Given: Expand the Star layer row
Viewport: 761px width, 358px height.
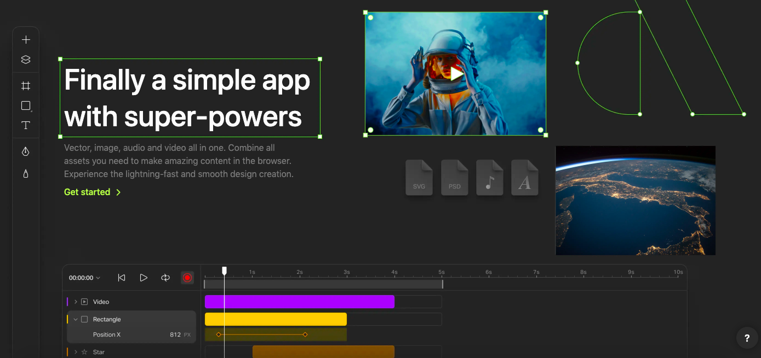Looking at the screenshot, I should 76,352.
